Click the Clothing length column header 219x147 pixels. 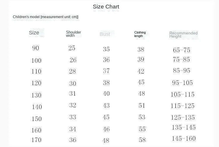[x=140, y=34]
